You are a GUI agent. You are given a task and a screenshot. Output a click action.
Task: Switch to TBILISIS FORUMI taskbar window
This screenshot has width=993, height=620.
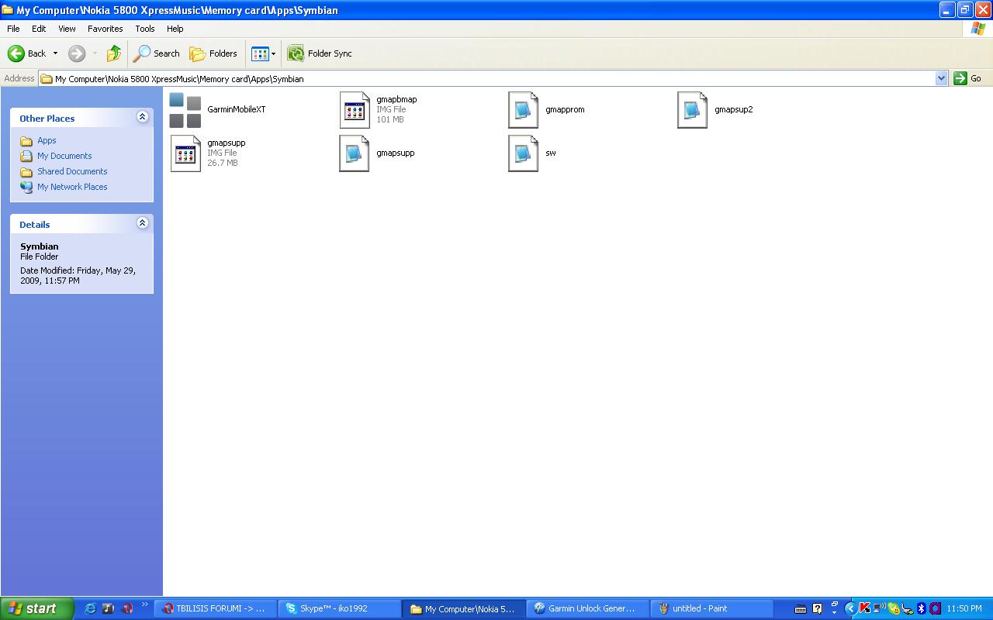(x=216, y=608)
